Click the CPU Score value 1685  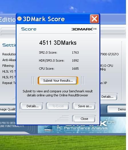click(x=75, y=69)
